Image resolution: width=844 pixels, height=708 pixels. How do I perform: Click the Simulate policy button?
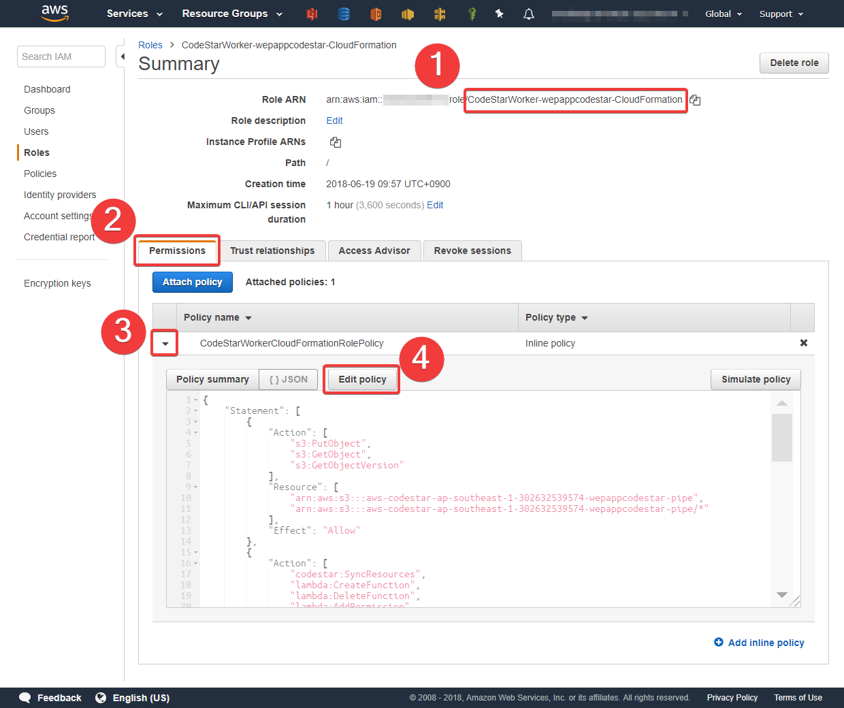[756, 379]
